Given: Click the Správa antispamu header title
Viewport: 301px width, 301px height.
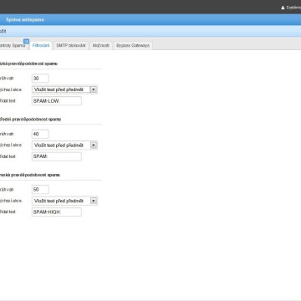Looking at the screenshot, I should pos(25,20).
